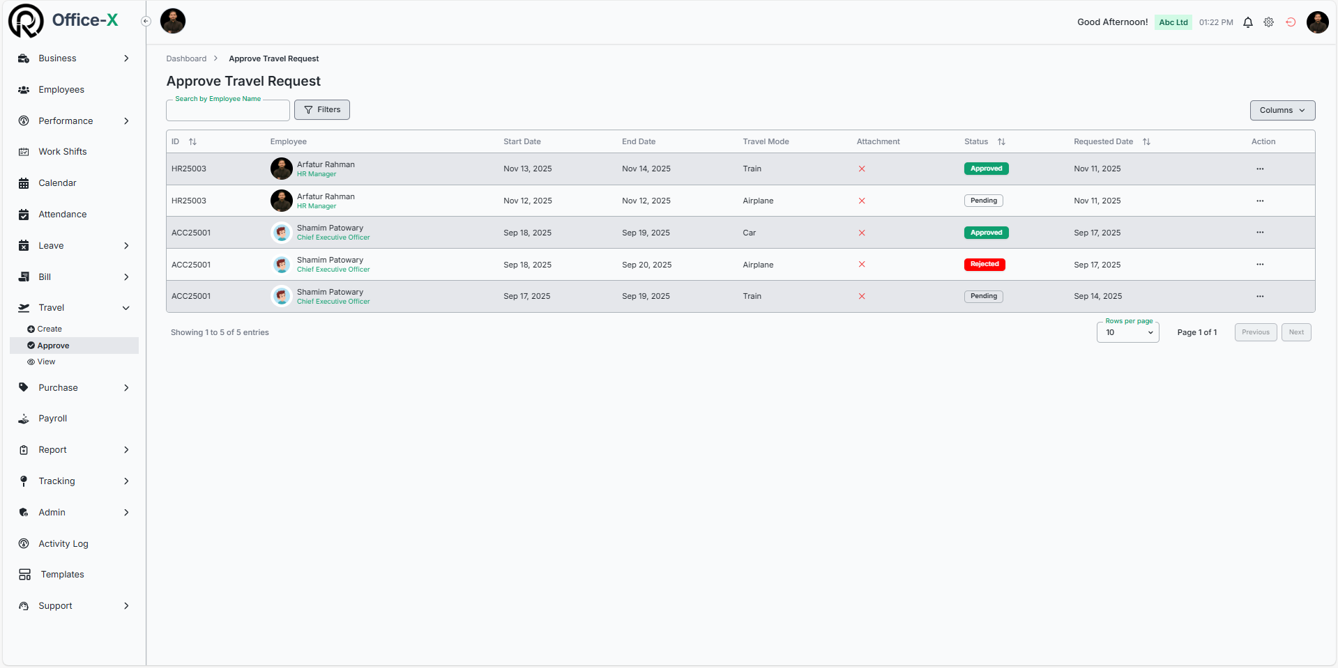Expand the Purchase menu chevron
The image size is (1338, 668).
click(x=126, y=388)
